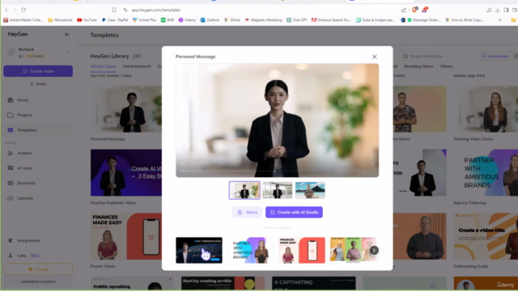Open the Pricing button
This screenshot has width=518, height=291.
(38, 269)
